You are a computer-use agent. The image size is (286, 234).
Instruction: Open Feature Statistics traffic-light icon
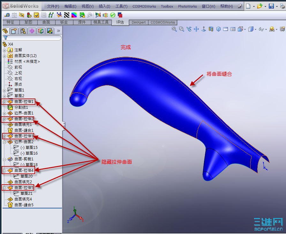point(29,15)
